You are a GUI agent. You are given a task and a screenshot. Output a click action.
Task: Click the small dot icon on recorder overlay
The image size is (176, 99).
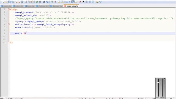pyautogui.click(x=164, y=79)
